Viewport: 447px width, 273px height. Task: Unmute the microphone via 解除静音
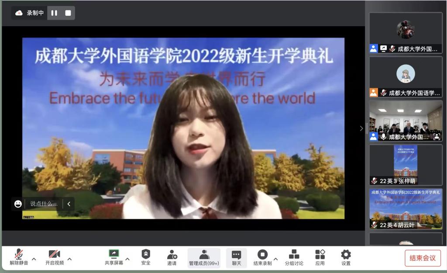click(19, 257)
